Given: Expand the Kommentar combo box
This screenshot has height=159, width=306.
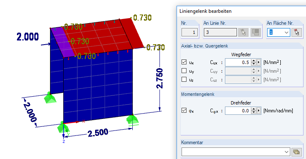Looking at the screenshot, I should (287, 152).
